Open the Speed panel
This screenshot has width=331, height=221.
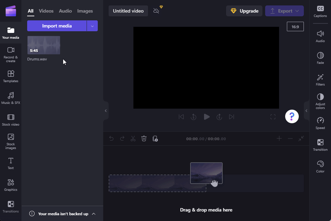pyautogui.click(x=320, y=123)
